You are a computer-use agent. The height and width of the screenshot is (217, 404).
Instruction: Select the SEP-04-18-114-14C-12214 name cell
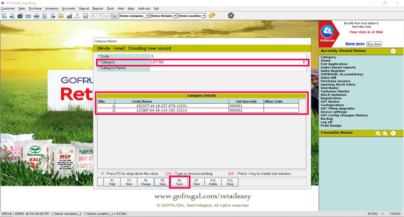pyautogui.click(x=185, y=110)
